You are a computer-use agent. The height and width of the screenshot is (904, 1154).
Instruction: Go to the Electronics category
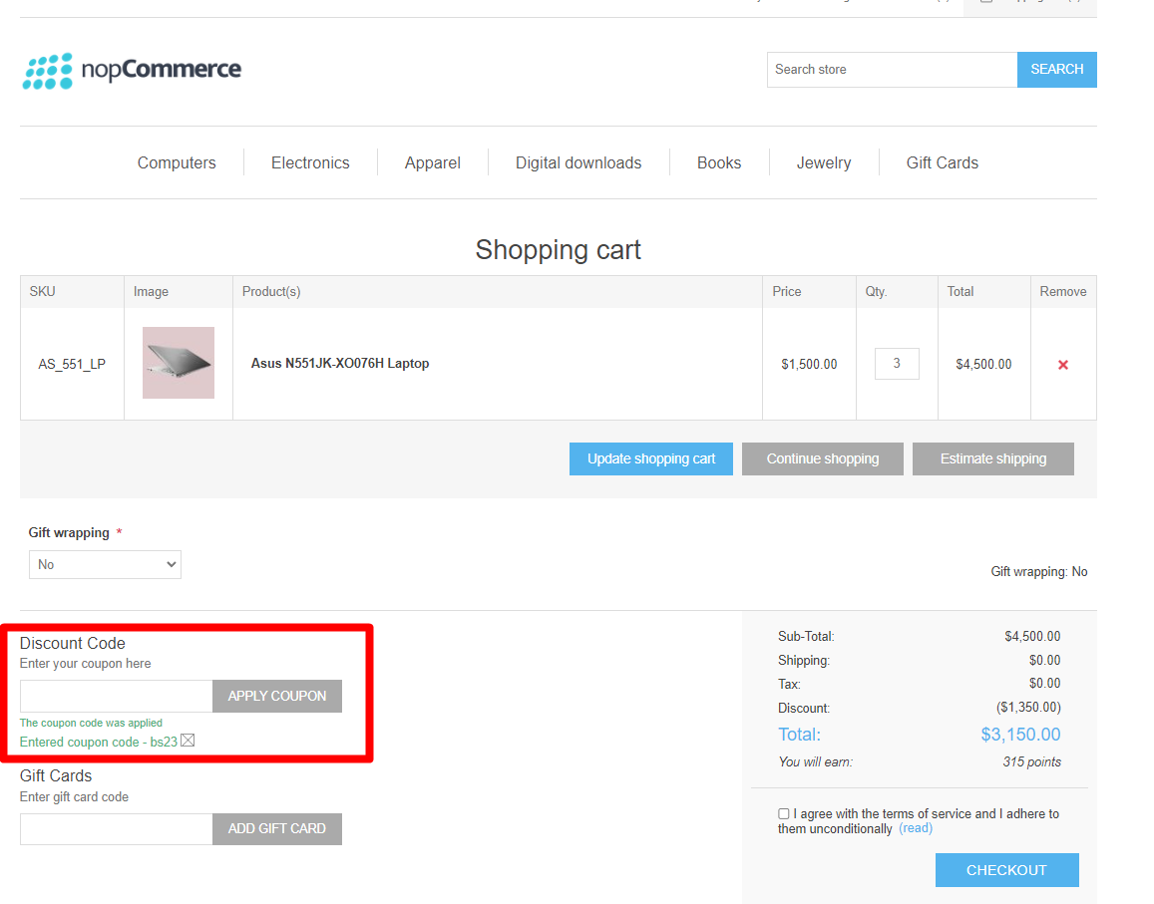pos(310,162)
